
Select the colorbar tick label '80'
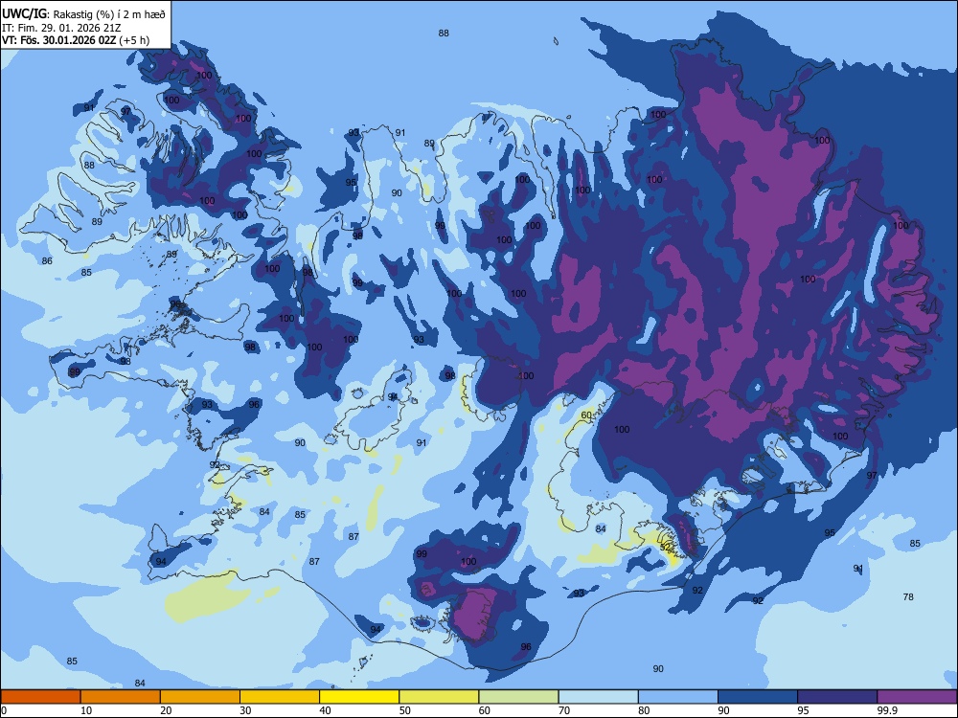[x=644, y=710]
